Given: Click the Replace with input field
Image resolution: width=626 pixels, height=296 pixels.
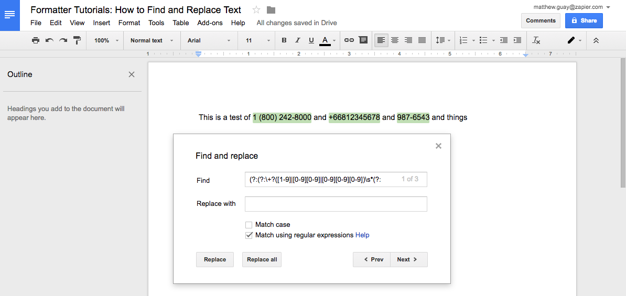Looking at the screenshot, I should click(x=336, y=204).
